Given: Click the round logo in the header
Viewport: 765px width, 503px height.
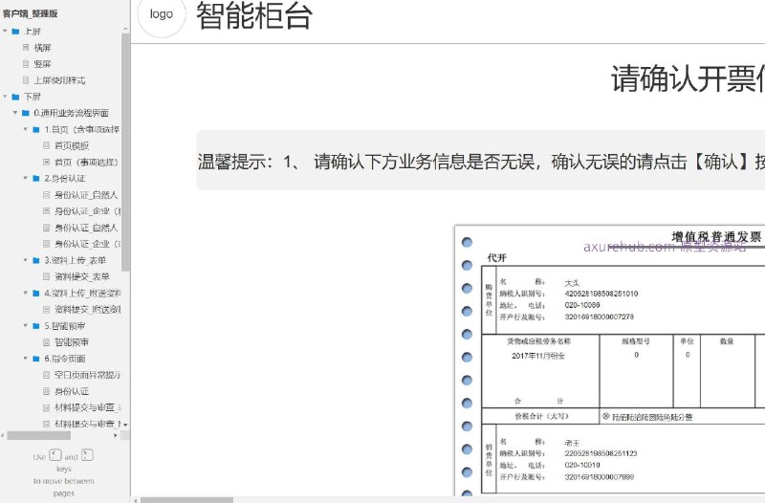Looking at the screenshot, I should [162, 14].
